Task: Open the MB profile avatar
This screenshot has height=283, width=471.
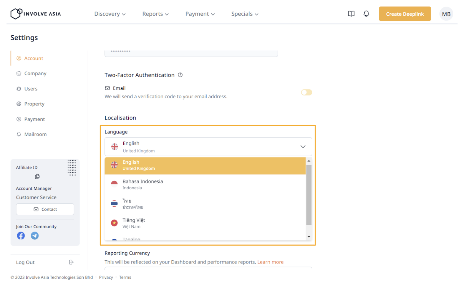Action: [446, 14]
